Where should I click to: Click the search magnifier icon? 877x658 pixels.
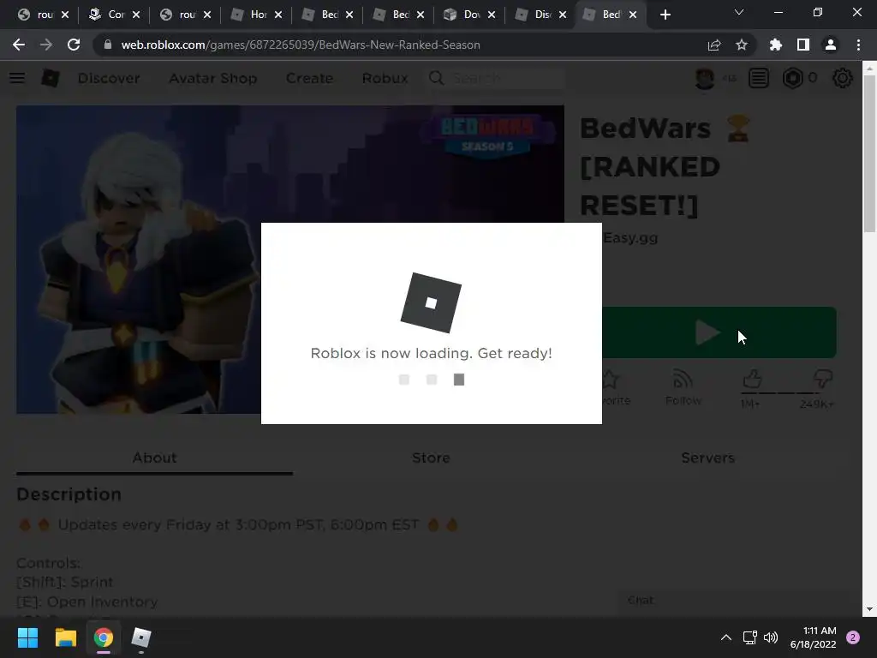[x=436, y=78]
